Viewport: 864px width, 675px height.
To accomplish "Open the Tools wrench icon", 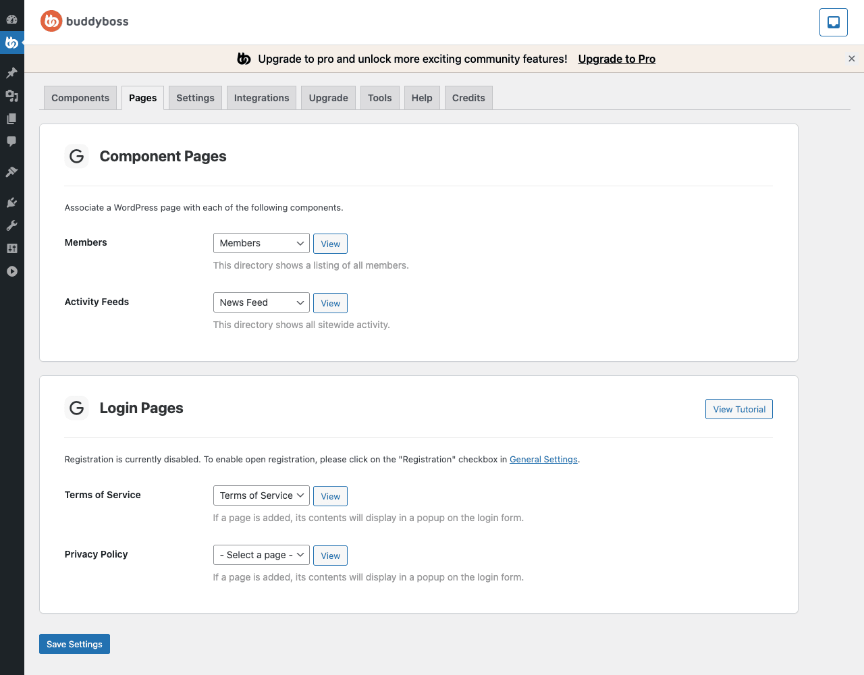I will click(11, 225).
